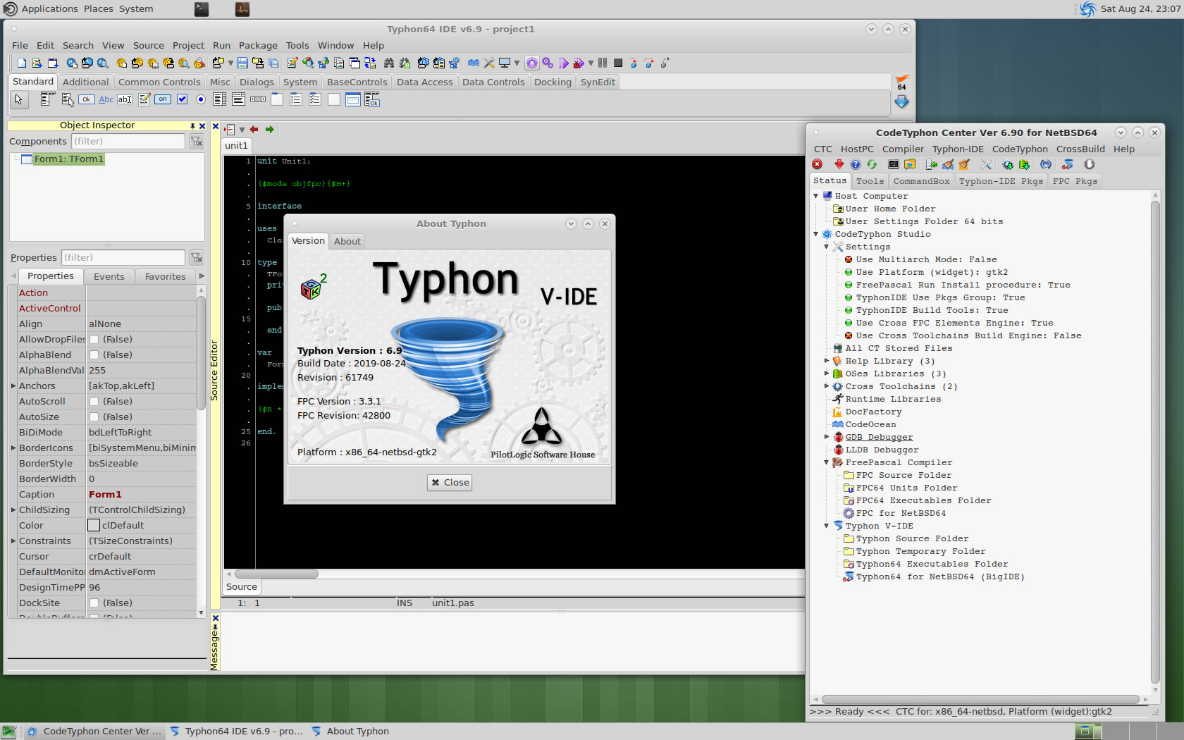Toggle the AlphaBlend checkbox

(x=94, y=355)
